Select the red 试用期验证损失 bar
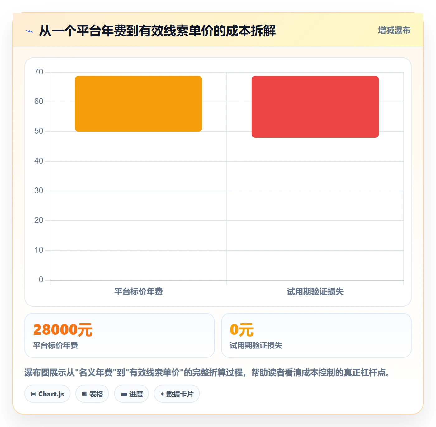This screenshot has height=427, width=436. pyautogui.click(x=315, y=107)
